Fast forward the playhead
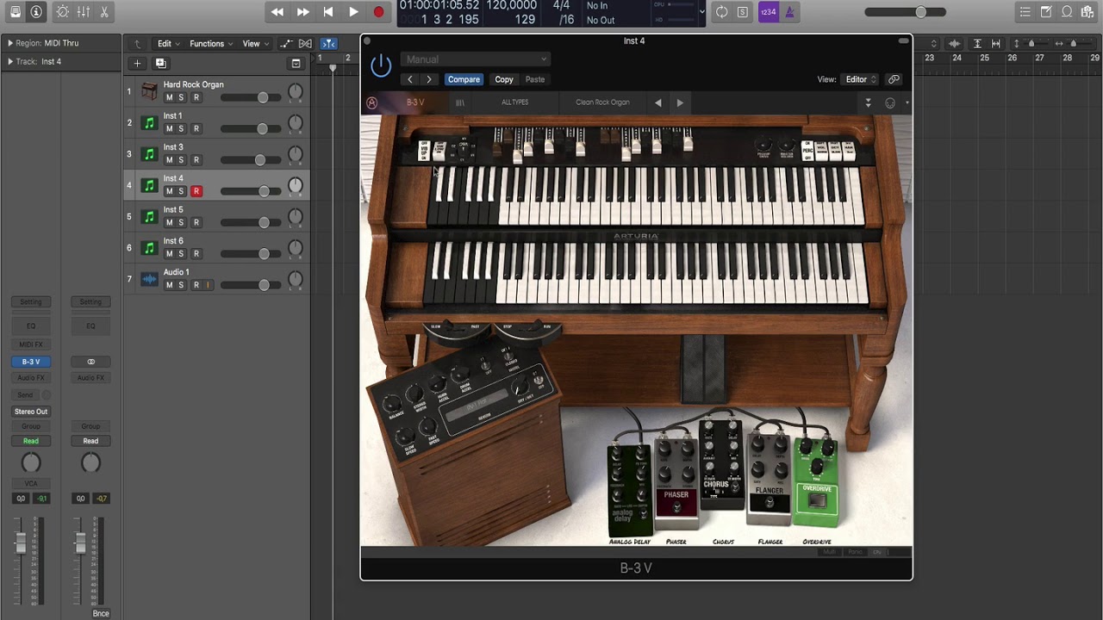 point(303,12)
